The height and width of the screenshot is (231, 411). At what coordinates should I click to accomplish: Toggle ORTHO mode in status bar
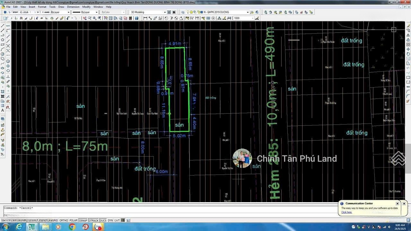coord(64,220)
